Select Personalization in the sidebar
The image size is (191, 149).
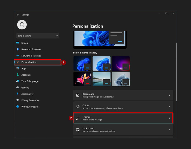[x=38, y=62]
